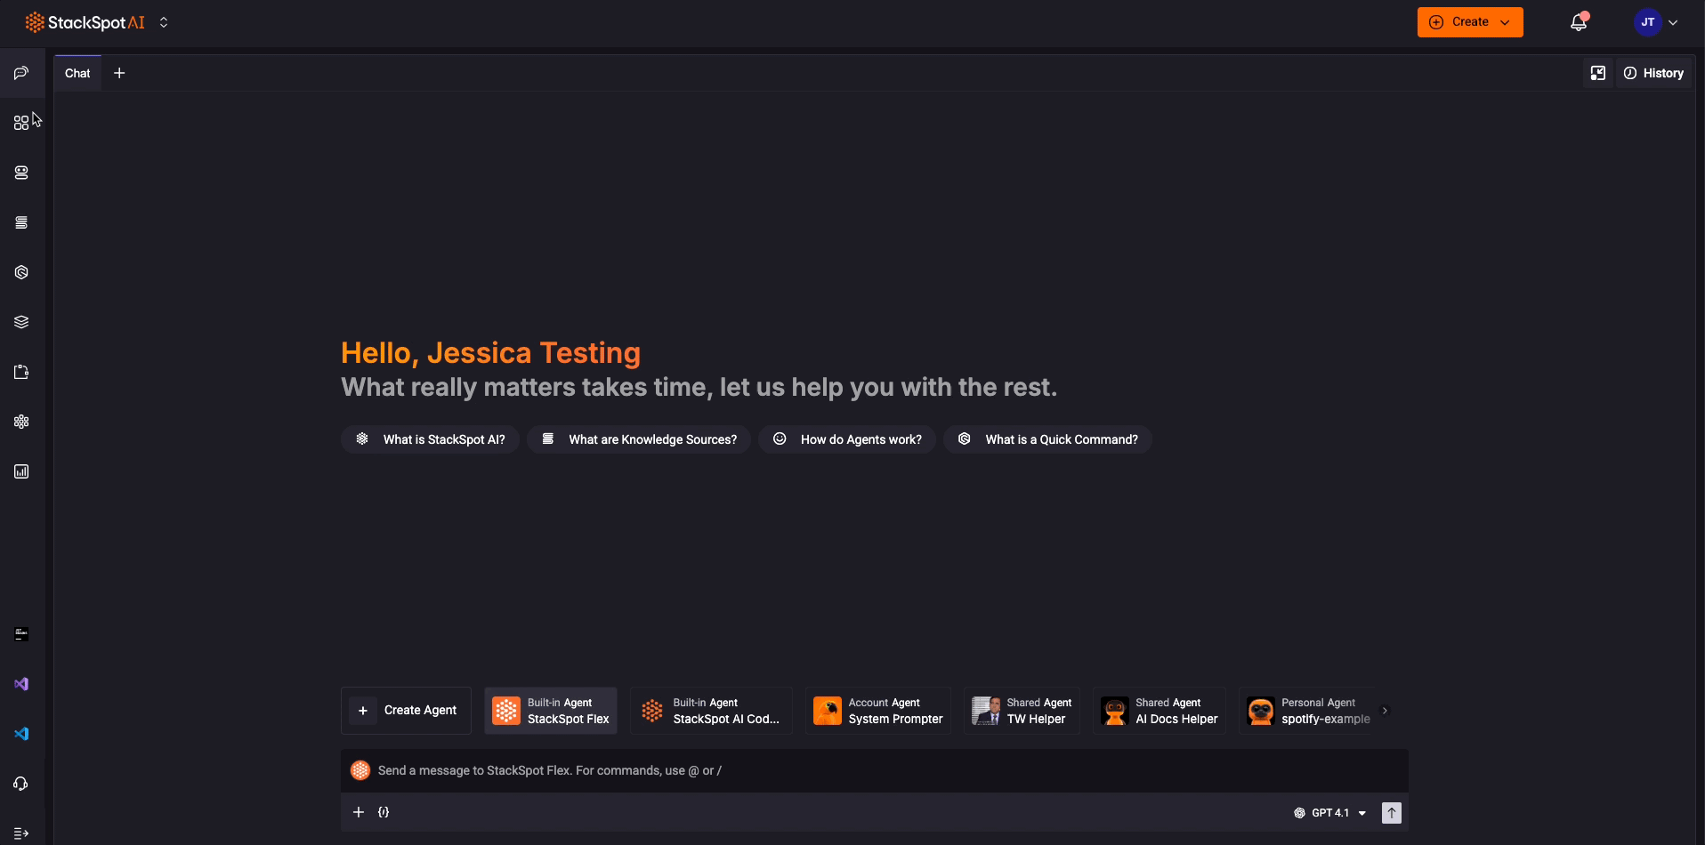Launch the VS Code integration icon

click(21, 733)
